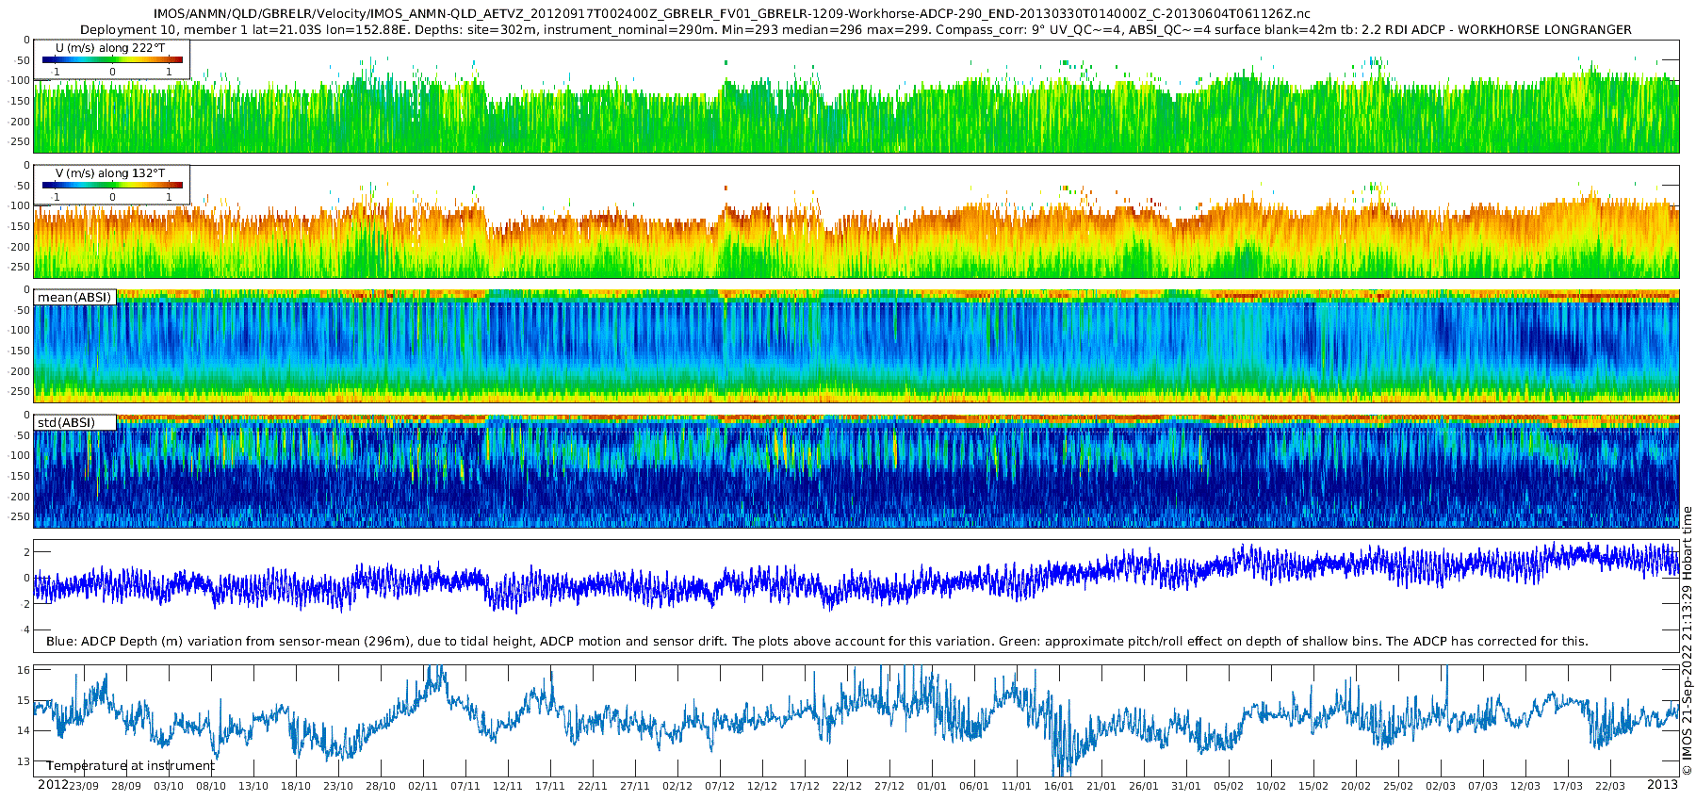
Task: Click the '18/10' date tick label
Action: pyautogui.click(x=296, y=786)
